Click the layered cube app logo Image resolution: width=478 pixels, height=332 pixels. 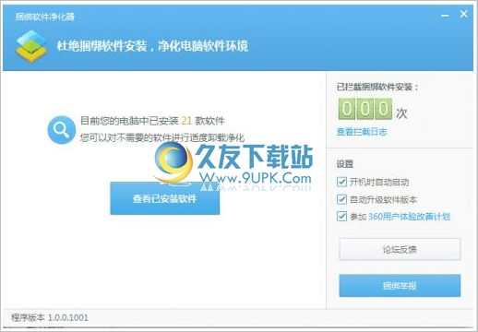31,46
